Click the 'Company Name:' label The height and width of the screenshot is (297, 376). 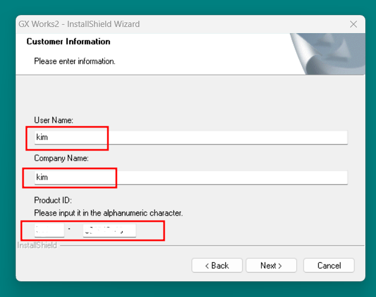(61, 158)
